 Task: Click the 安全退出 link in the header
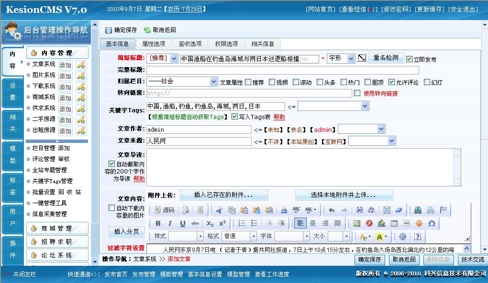click(463, 10)
